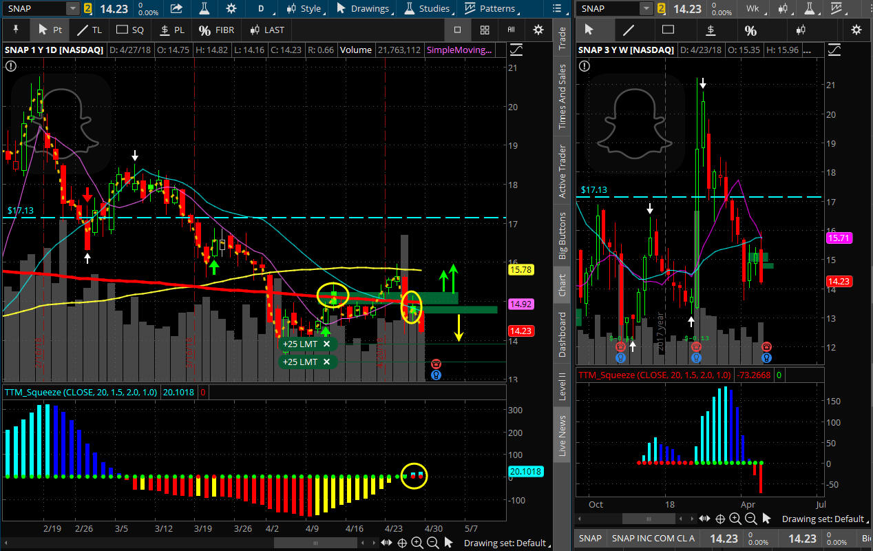873x551 pixels.
Task: Switch to the Active Trader side tab
Action: tap(562, 171)
